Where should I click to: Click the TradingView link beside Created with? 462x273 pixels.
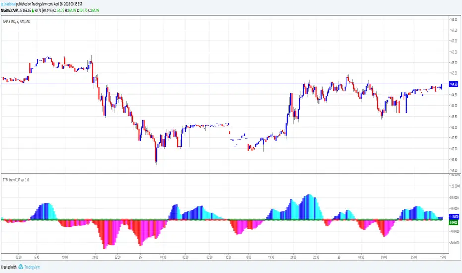click(x=32, y=267)
